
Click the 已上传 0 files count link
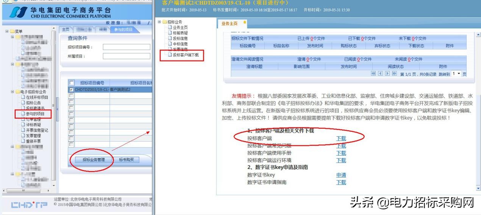(312, 39)
